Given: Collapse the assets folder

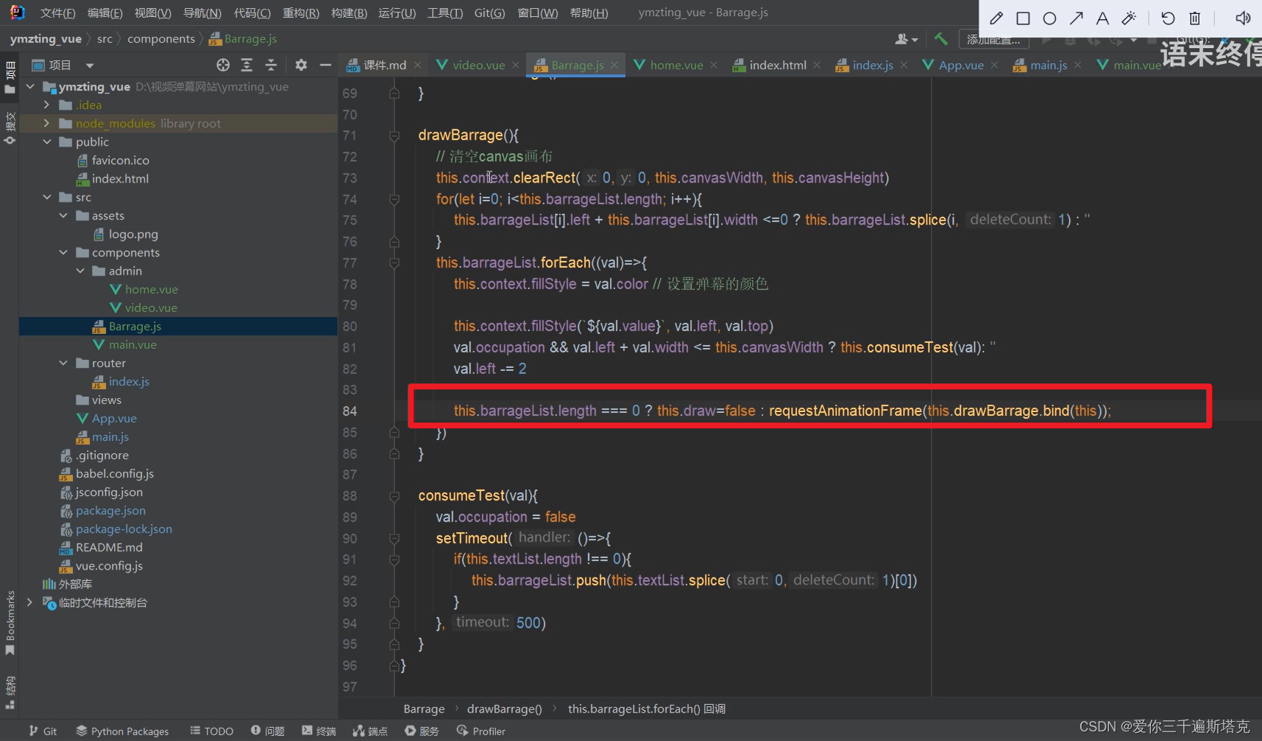Looking at the screenshot, I should (64, 216).
